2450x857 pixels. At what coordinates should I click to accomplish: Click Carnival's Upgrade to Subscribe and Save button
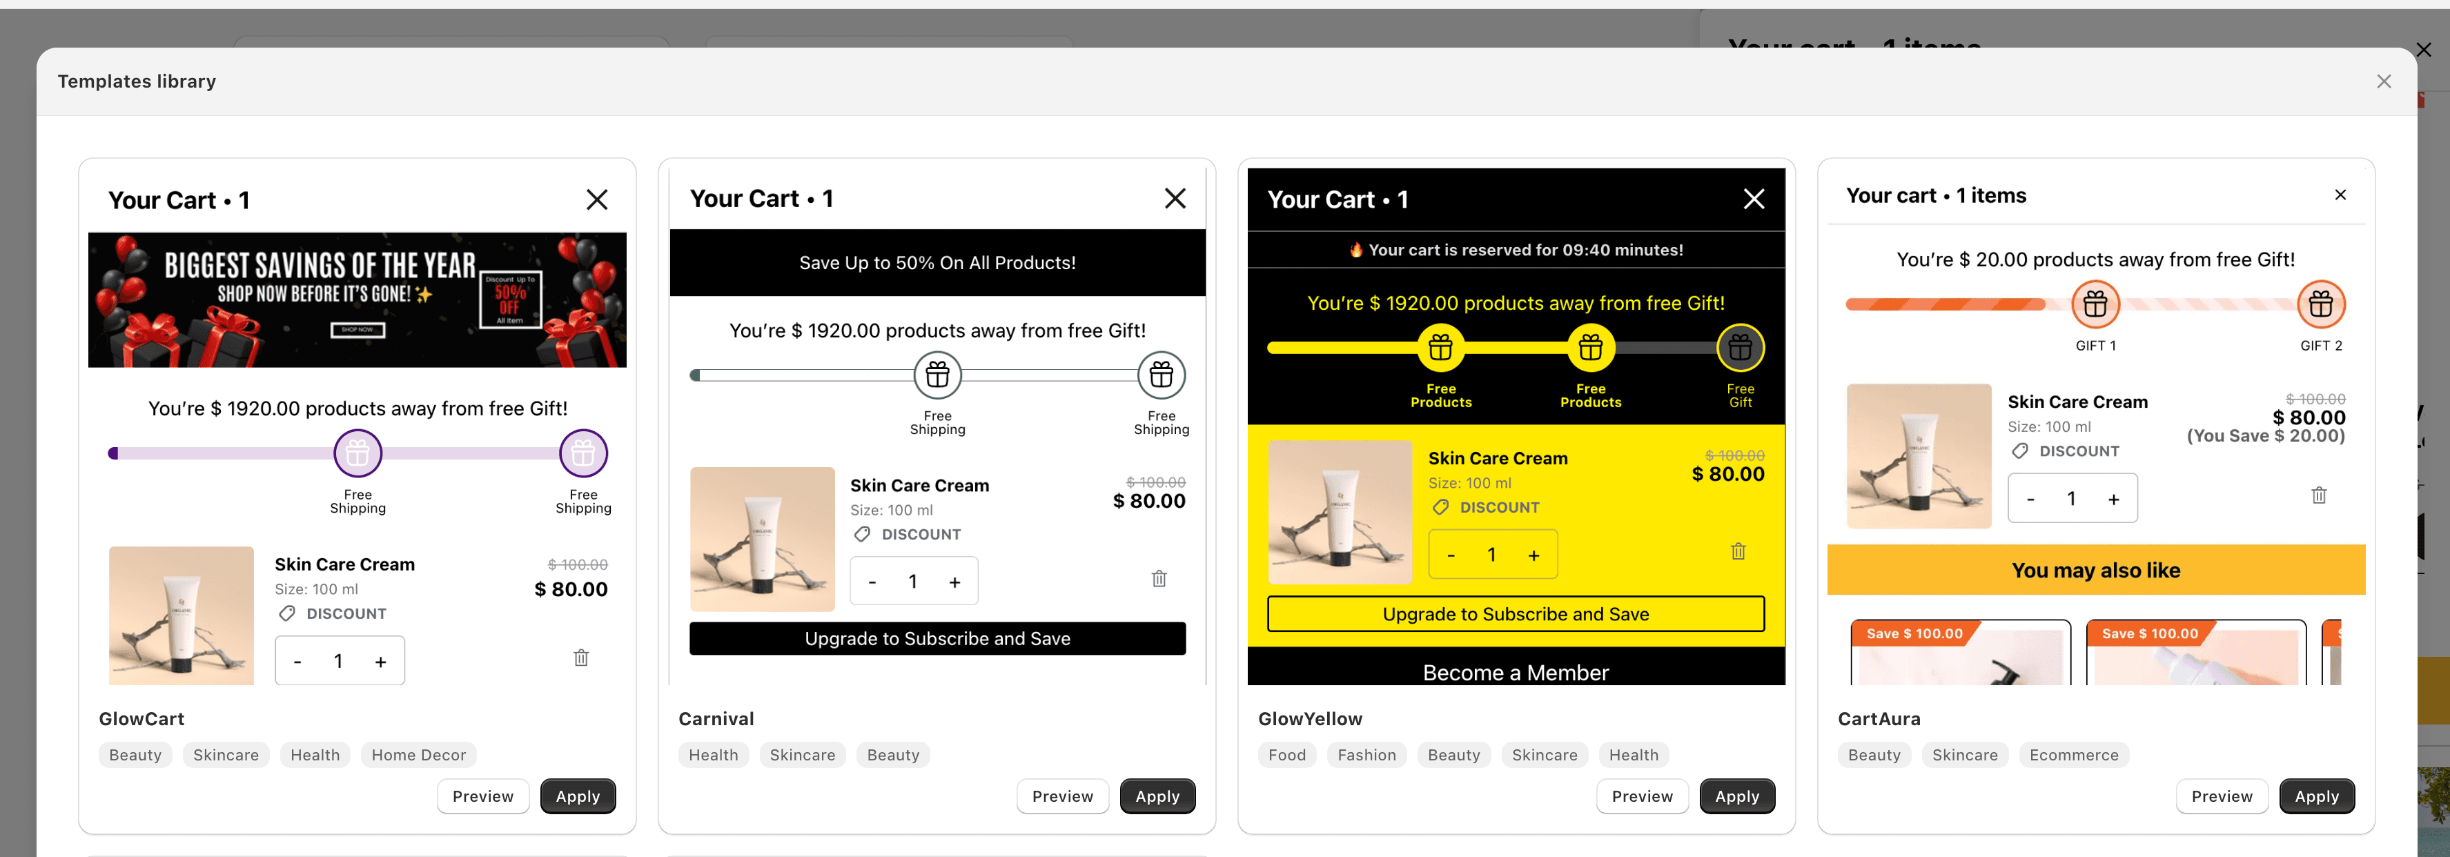pyautogui.click(x=938, y=639)
